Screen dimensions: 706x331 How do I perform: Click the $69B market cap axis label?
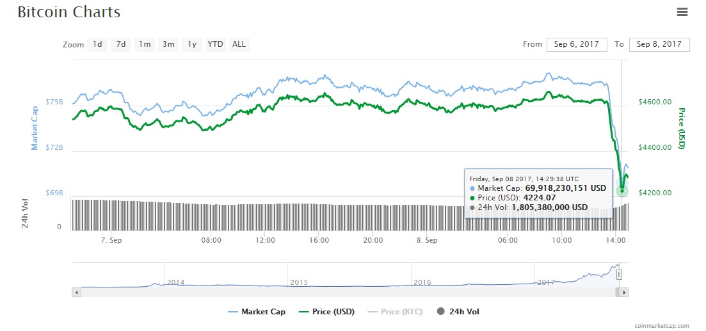pos(54,193)
